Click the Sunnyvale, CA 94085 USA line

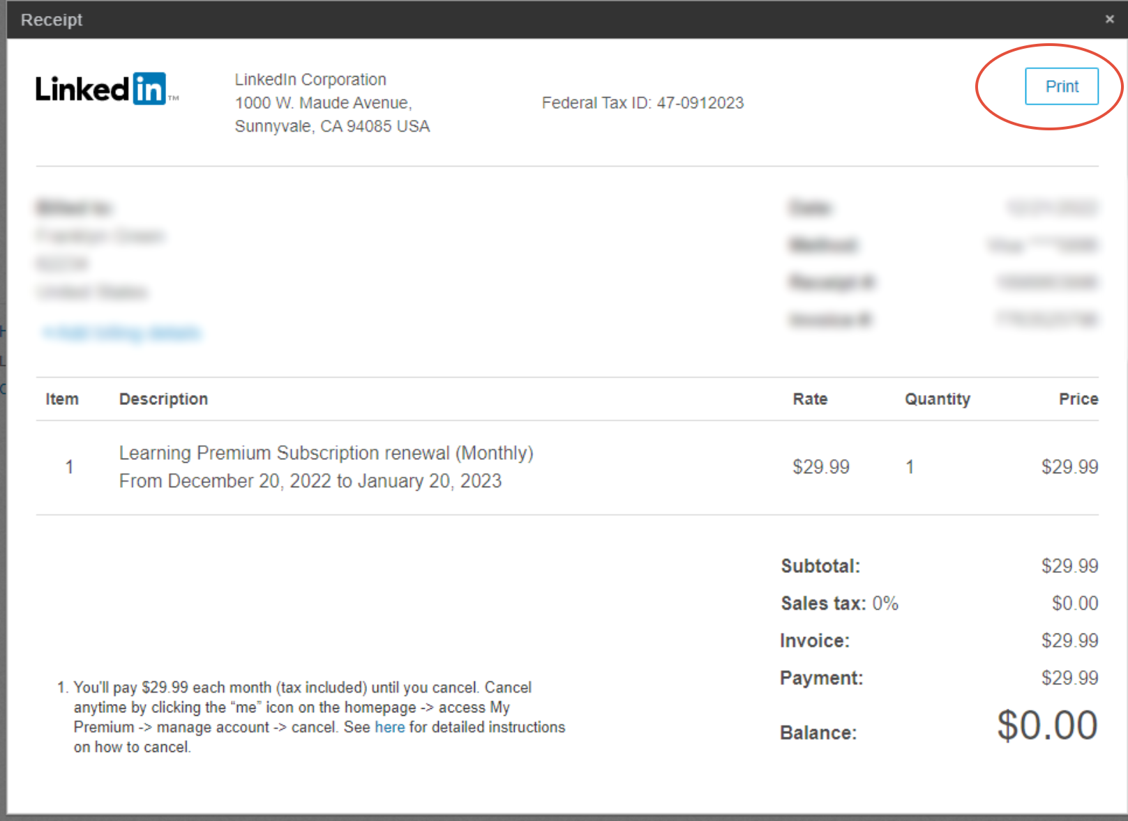point(332,126)
